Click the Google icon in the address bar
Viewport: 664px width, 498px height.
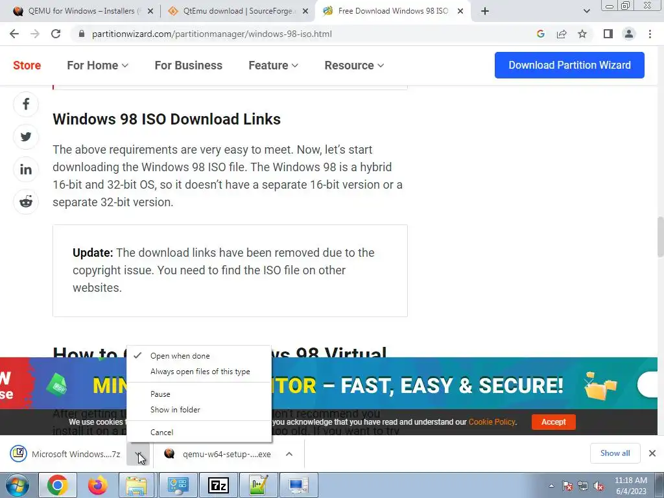(x=540, y=34)
